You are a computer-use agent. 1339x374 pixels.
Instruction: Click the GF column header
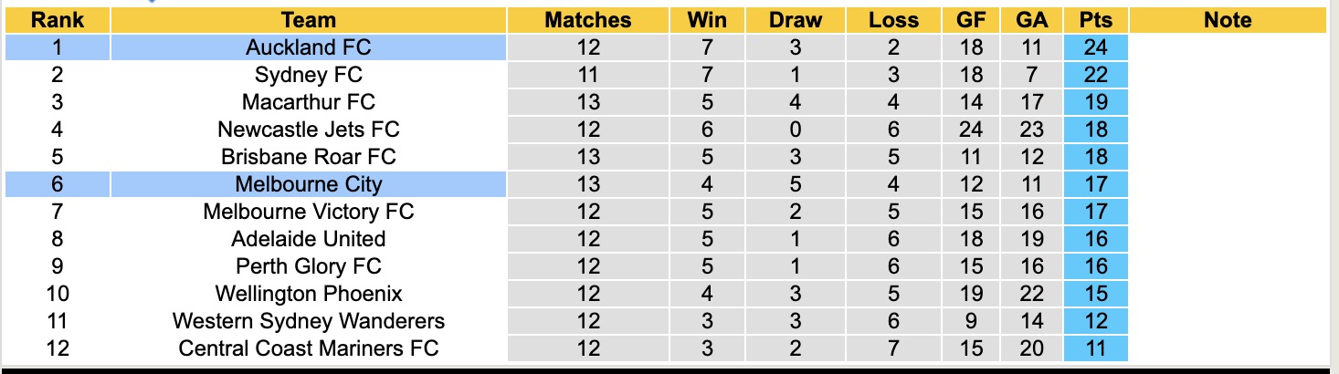point(971,20)
